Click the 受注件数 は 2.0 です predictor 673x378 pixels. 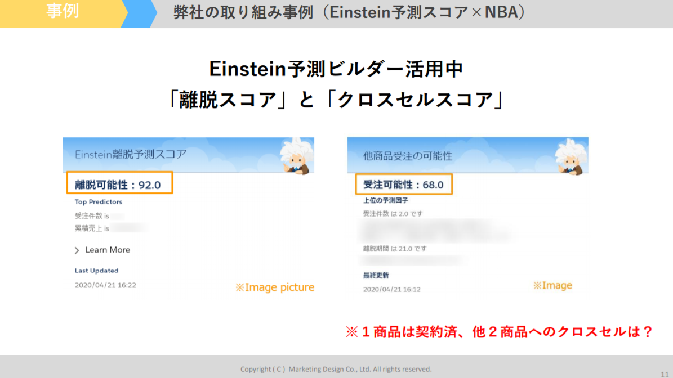[393, 214]
